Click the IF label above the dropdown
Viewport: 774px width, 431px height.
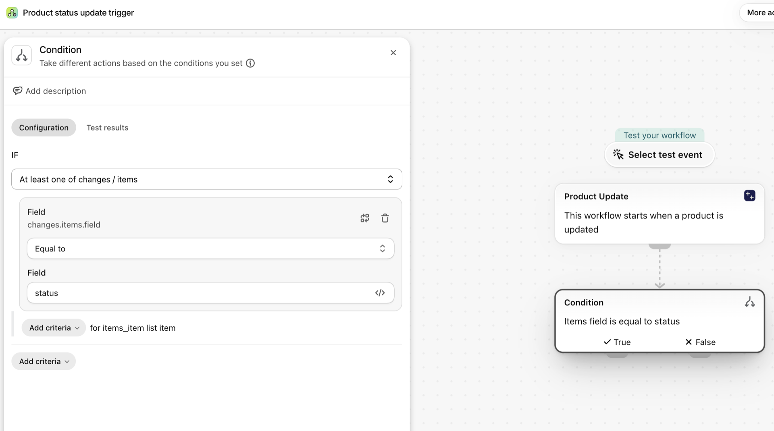15,155
